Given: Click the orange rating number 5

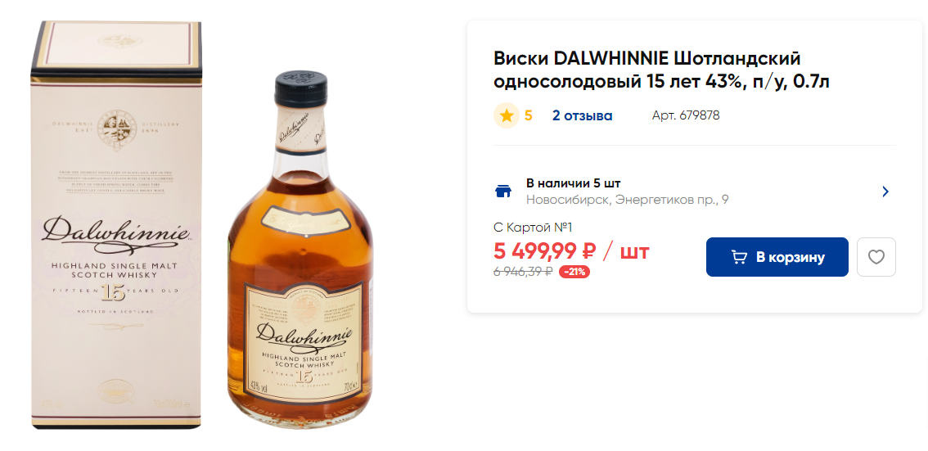Looking at the screenshot, I should (x=529, y=115).
